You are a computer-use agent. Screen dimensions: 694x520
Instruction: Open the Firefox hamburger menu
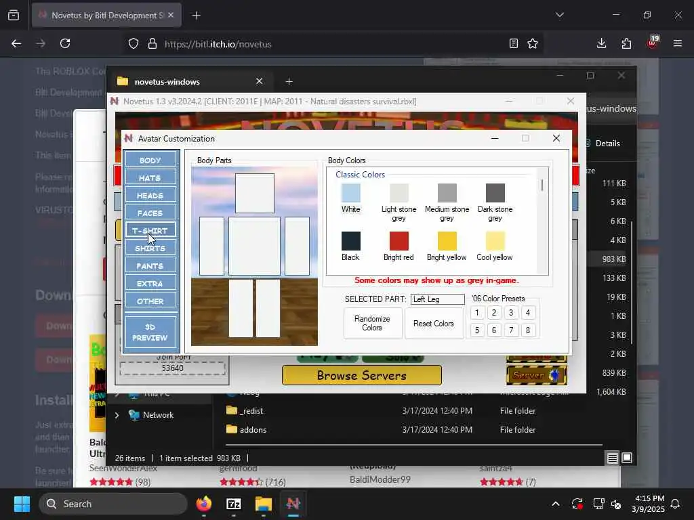coord(678,43)
